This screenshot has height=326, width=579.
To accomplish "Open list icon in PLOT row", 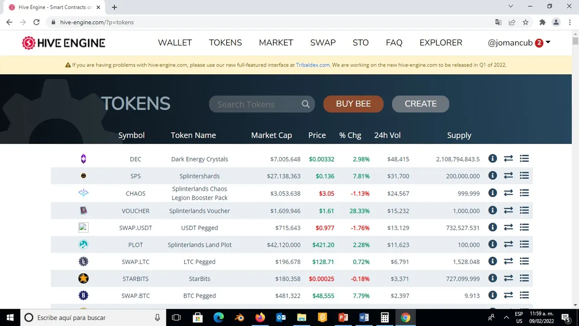I will click(524, 244).
